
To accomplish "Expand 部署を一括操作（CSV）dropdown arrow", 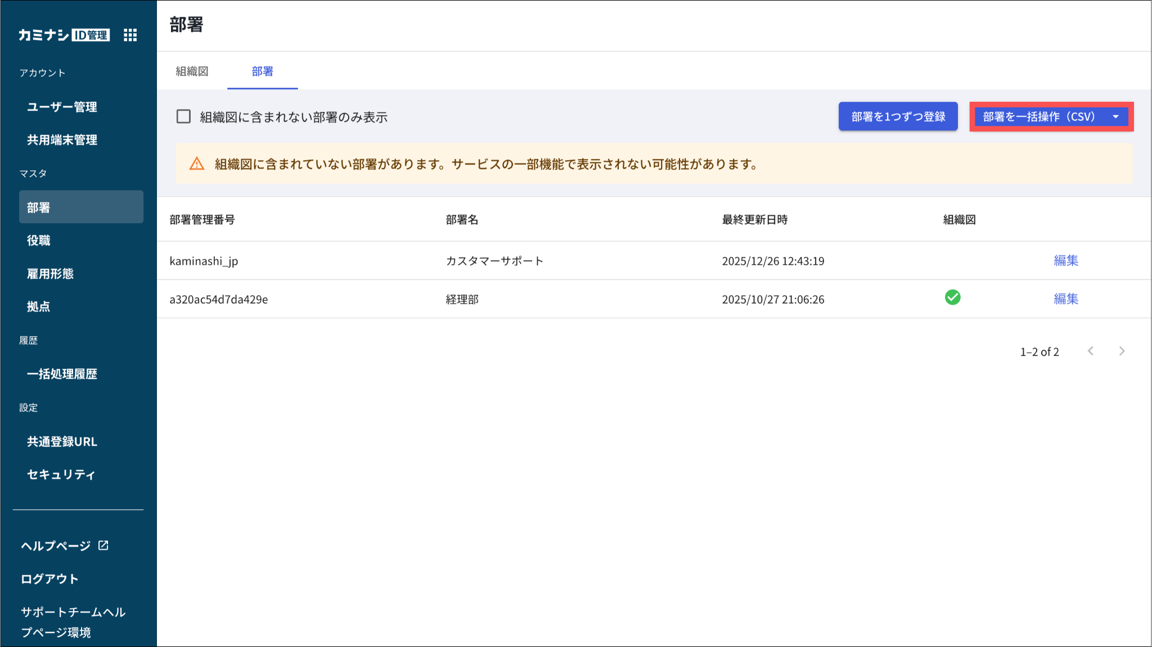I will pos(1115,116).
